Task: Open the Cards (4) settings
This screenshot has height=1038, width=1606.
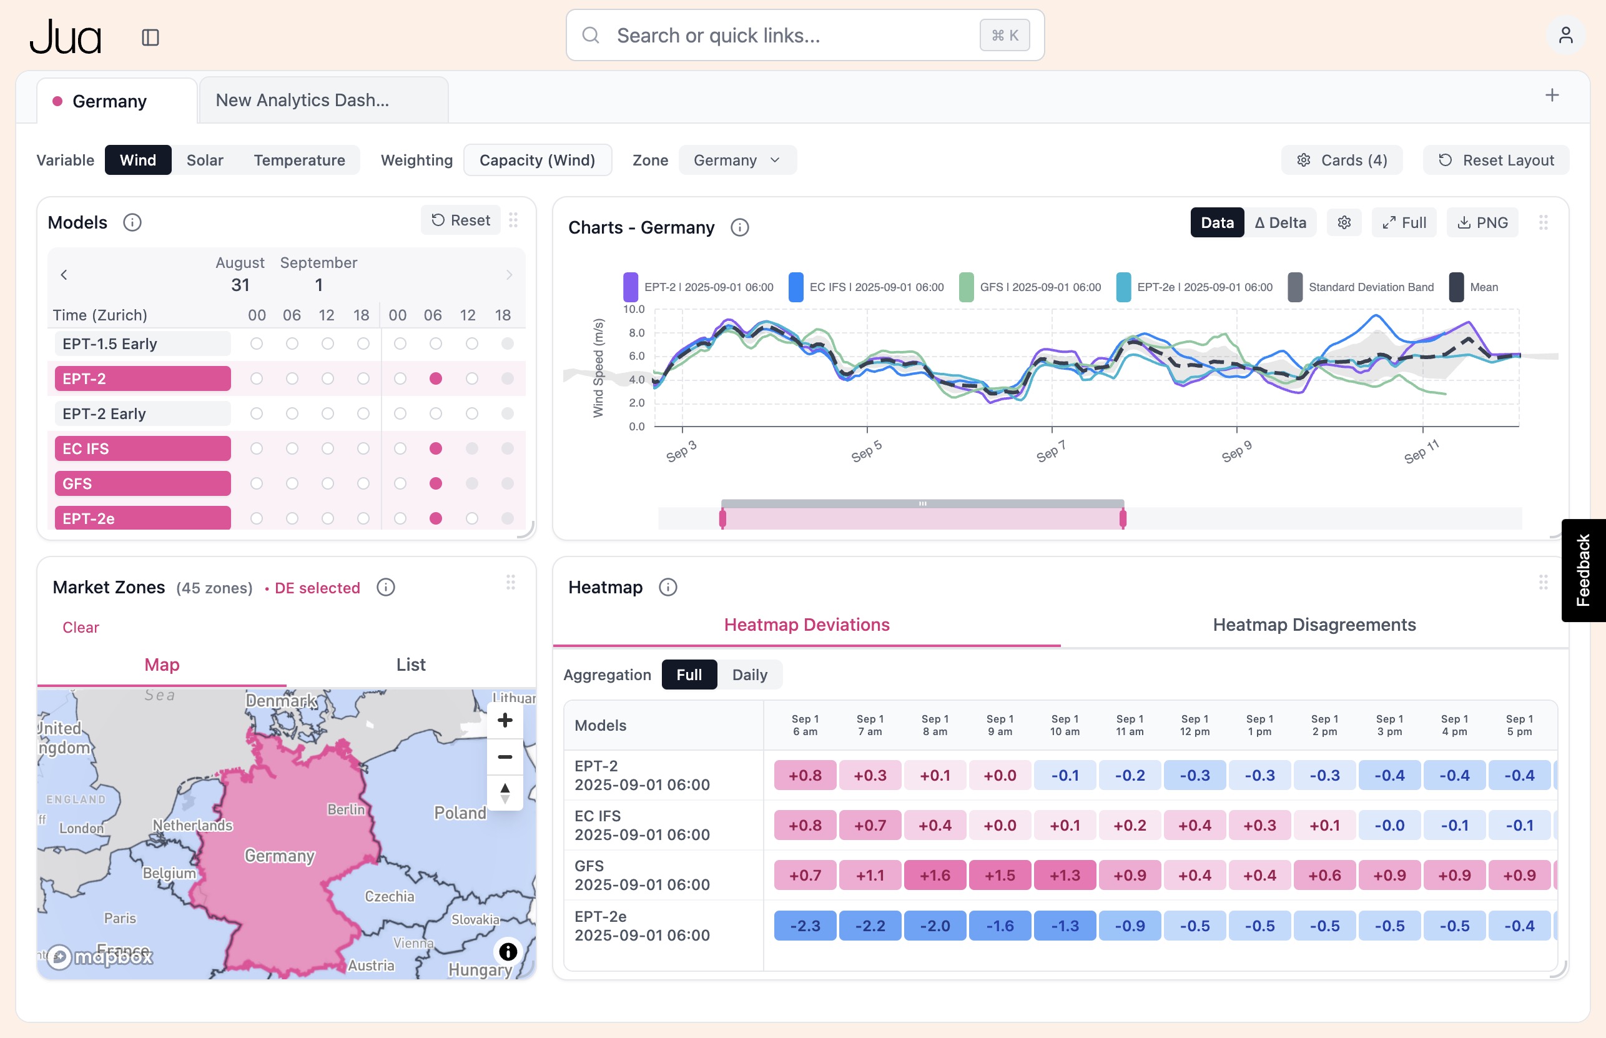Action: [1341, 160]
